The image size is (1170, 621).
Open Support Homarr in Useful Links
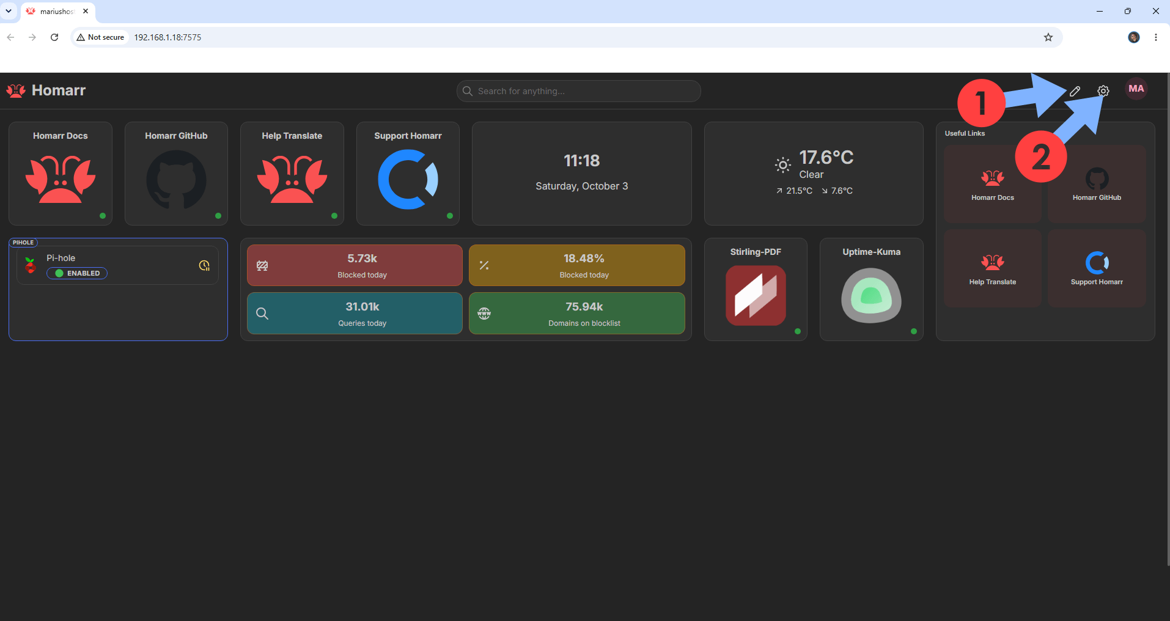(1097, 268)
